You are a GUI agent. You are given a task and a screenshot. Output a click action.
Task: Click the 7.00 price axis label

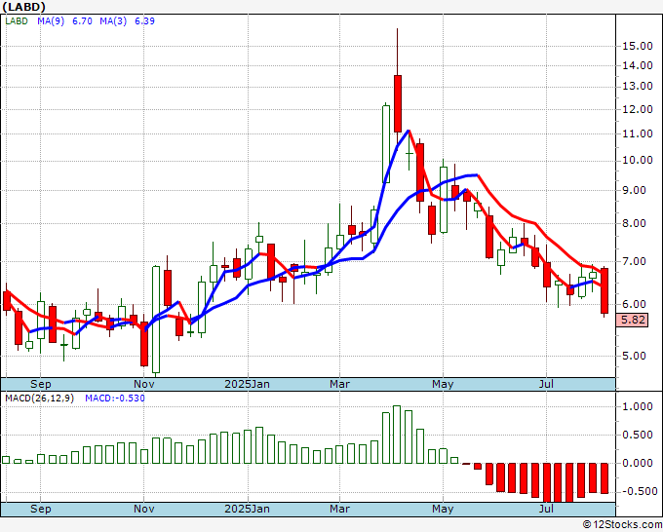click(x=634, y=261)
